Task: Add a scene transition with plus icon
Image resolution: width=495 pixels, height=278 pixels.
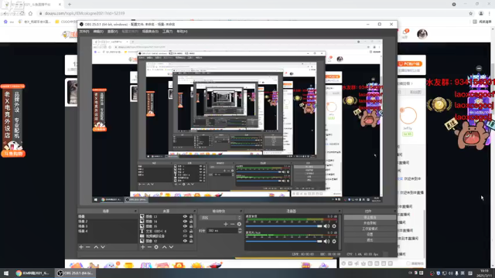Action: pos(226,224)
